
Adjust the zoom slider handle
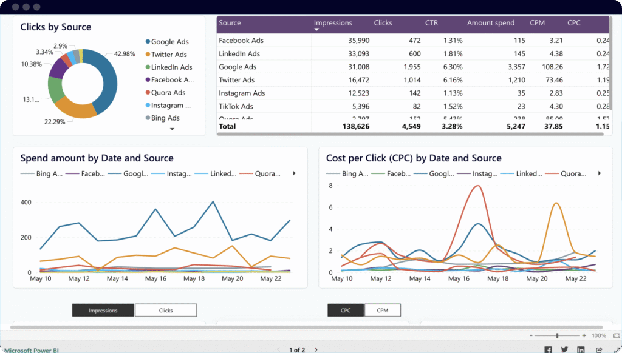558,335
